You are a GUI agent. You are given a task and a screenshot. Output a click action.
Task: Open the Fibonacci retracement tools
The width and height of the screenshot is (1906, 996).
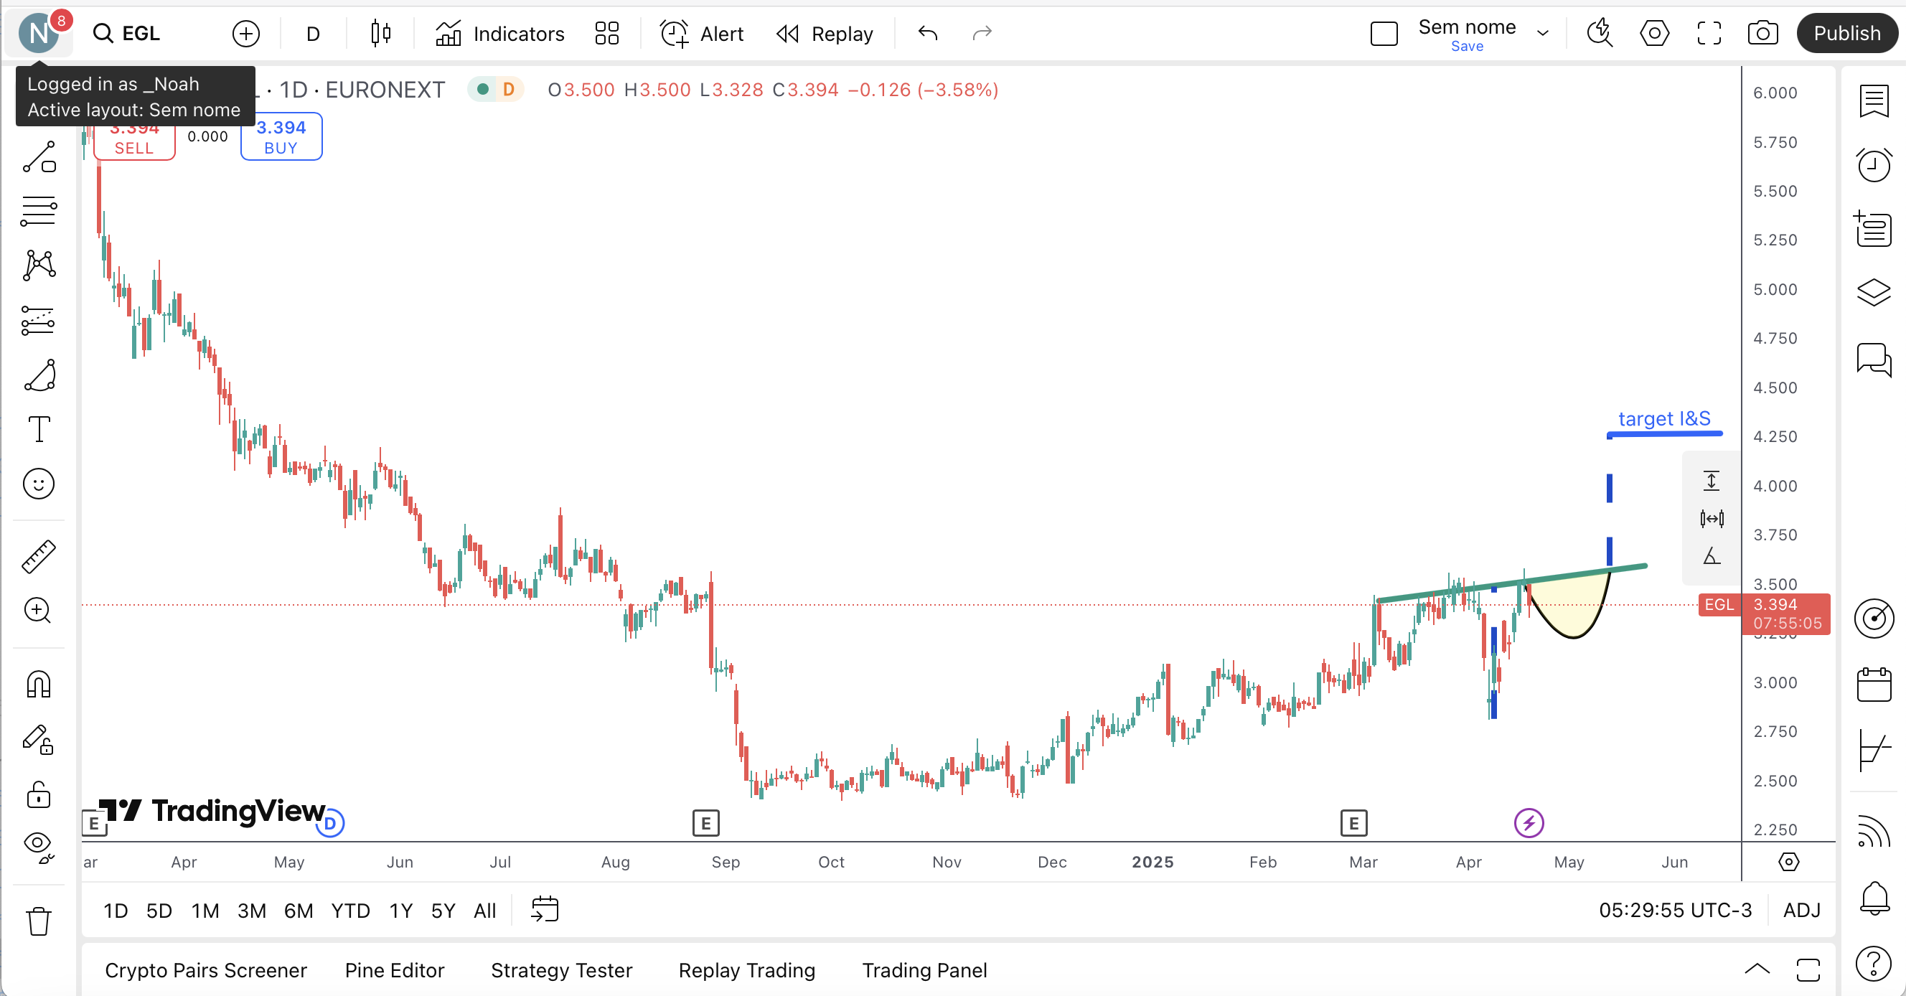(39, 211)
